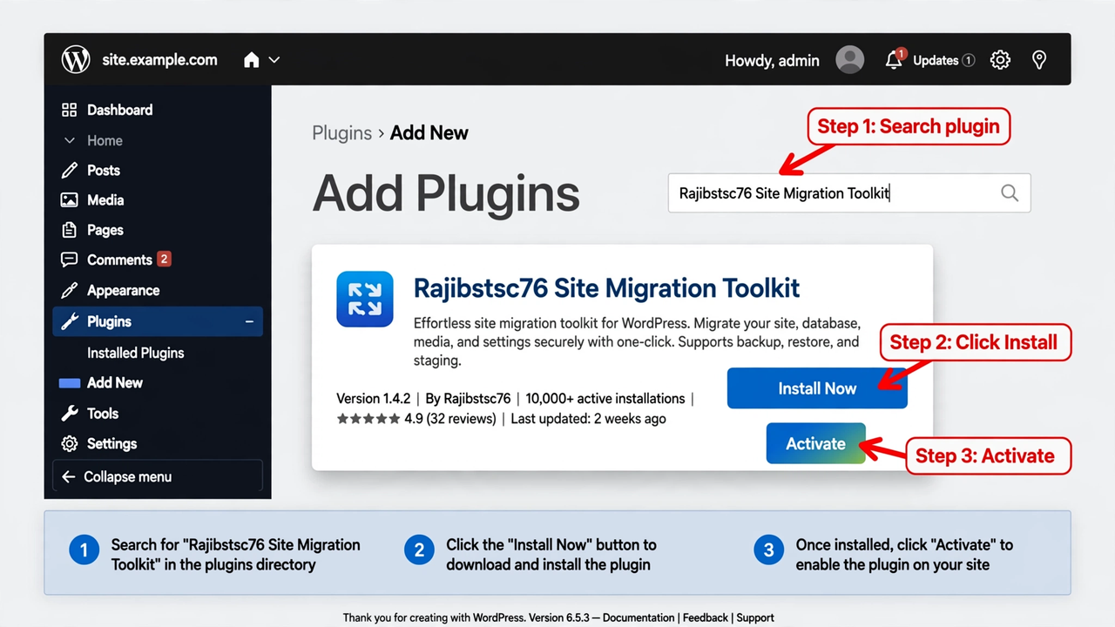The height and width of the screenshot is (627, 1115).
Task: Click the 4.9 (32 reviews) rating text
Action: (x=450, y=419)
